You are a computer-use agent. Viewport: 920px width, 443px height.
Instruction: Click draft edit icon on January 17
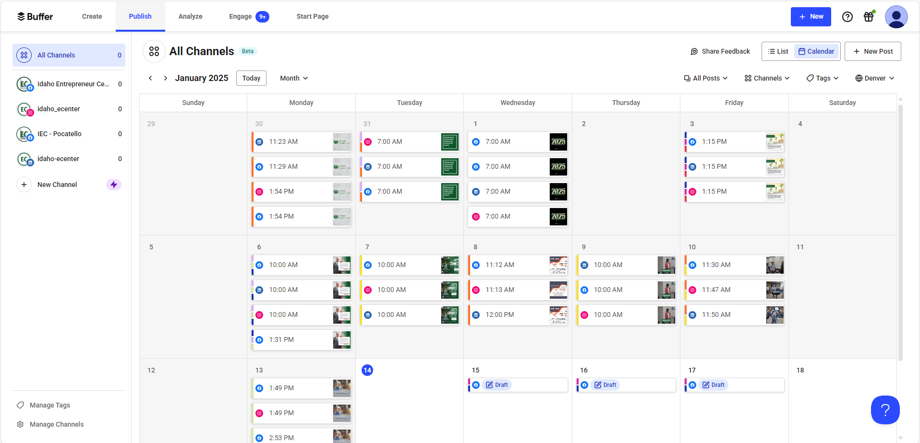706,385
